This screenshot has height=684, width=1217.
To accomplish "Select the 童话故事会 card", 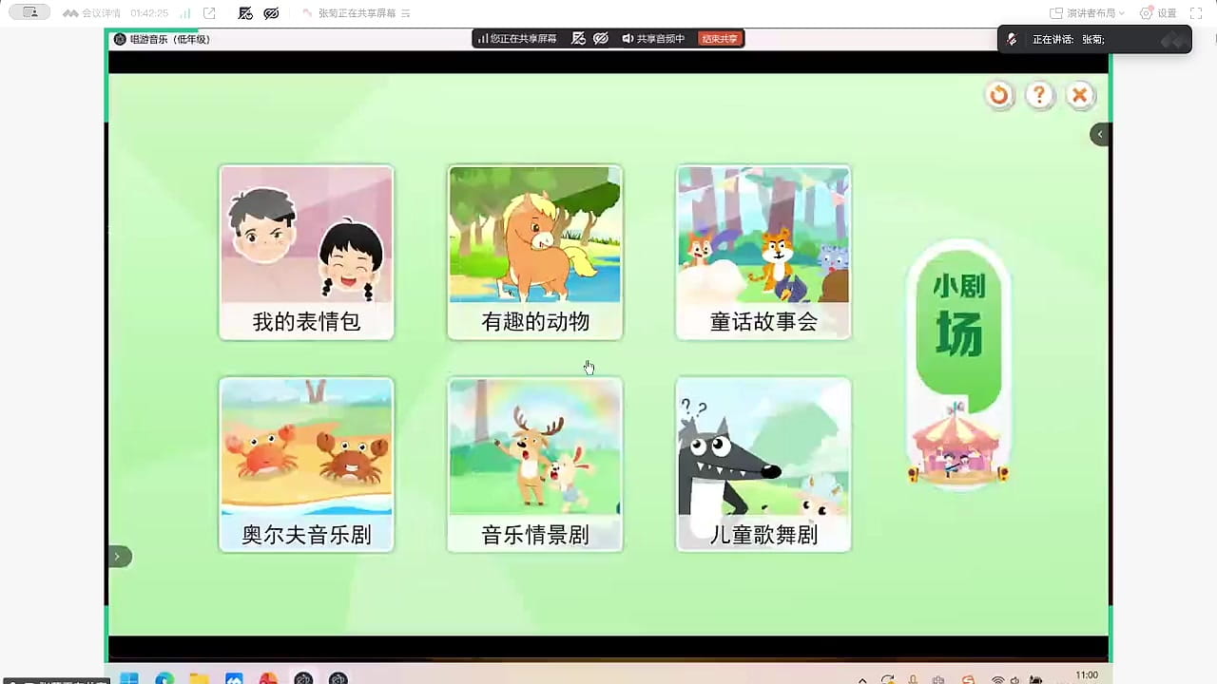I will point(763,252).
